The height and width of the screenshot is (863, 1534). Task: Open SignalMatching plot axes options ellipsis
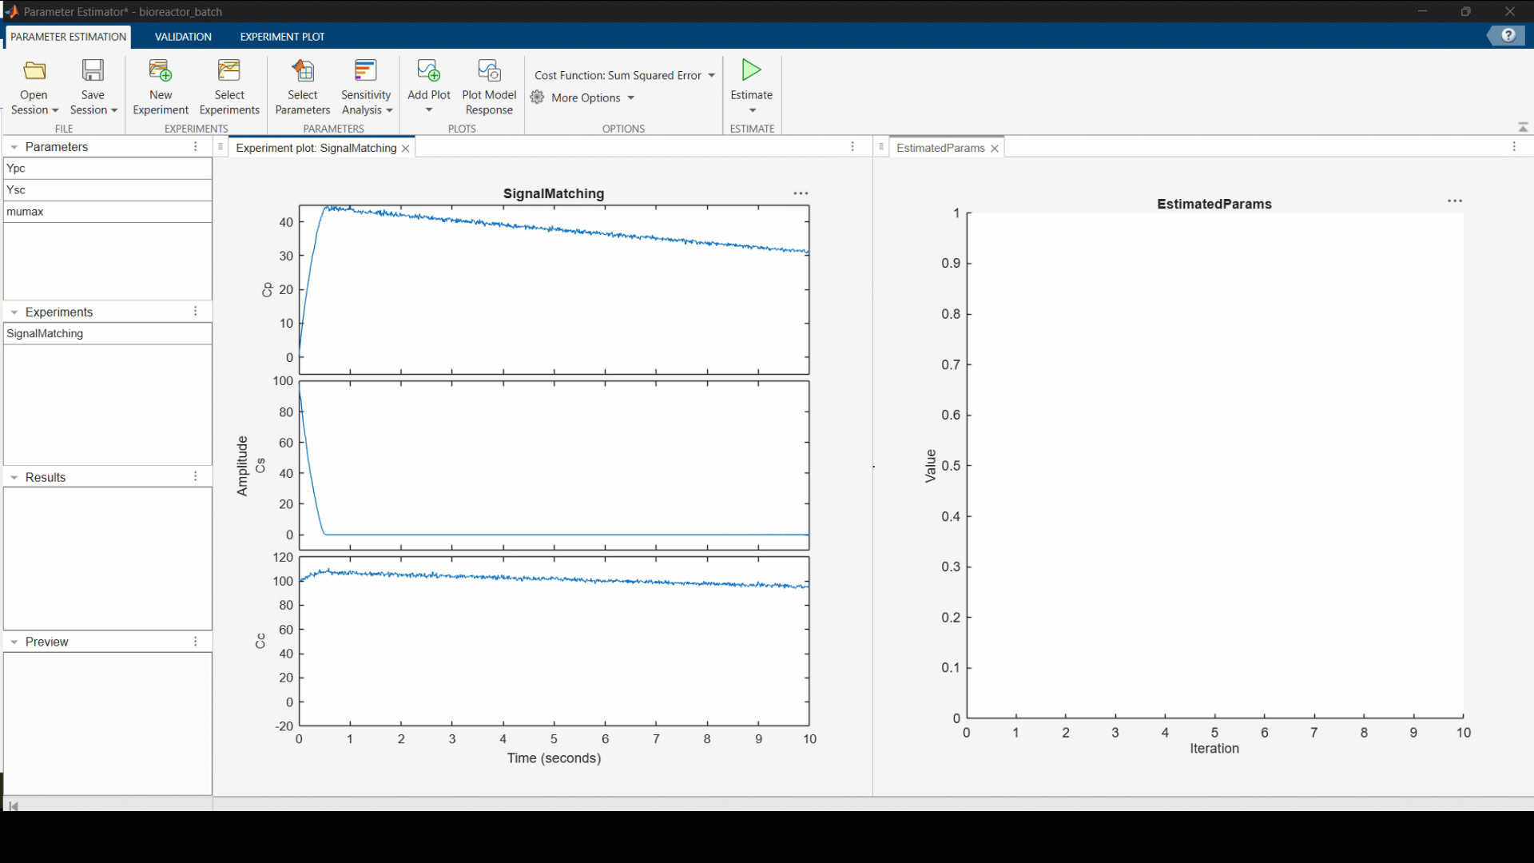click(x=801, y=193)
